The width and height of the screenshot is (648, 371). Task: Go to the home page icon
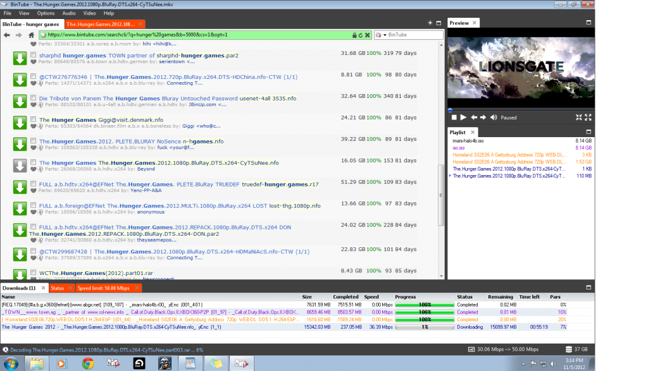[x=32, y=35]
